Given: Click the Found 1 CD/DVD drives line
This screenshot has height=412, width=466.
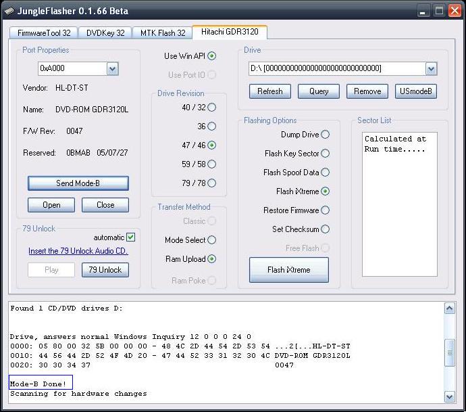Looking at the screenshot, I should coord(66,308).
